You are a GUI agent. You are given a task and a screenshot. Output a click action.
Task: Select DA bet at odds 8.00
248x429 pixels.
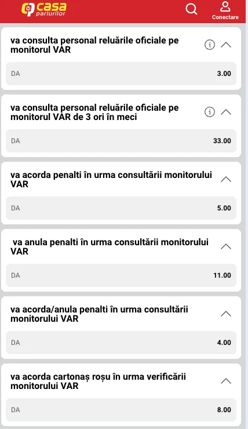point(121,410)
